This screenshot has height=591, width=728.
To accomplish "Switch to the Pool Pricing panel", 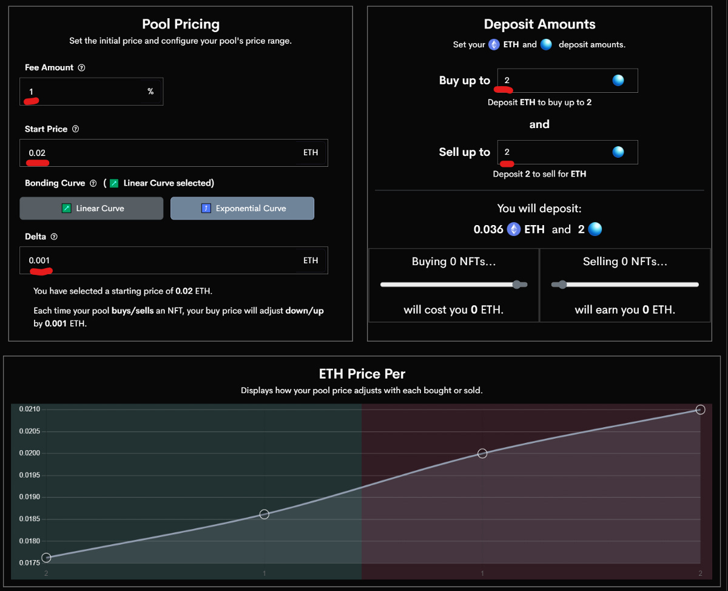I will tap(181, 24).
